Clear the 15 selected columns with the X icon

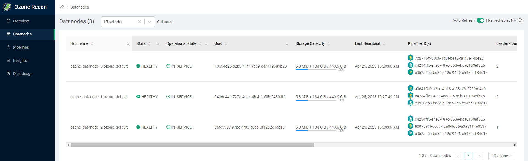[139, 22]
